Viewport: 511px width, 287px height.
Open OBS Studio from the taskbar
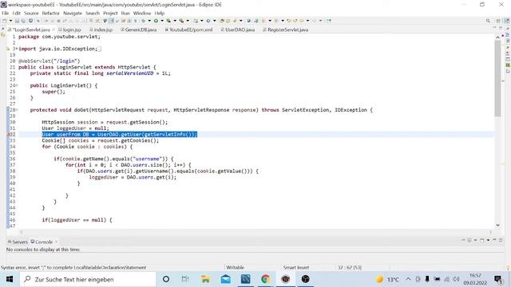tap(305, 279)
